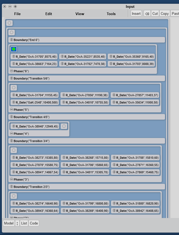Viewport: 179px width, 235px height.
Task: Select the insertion point after R_Date OxA-38940
Action: tap(64, 126)
